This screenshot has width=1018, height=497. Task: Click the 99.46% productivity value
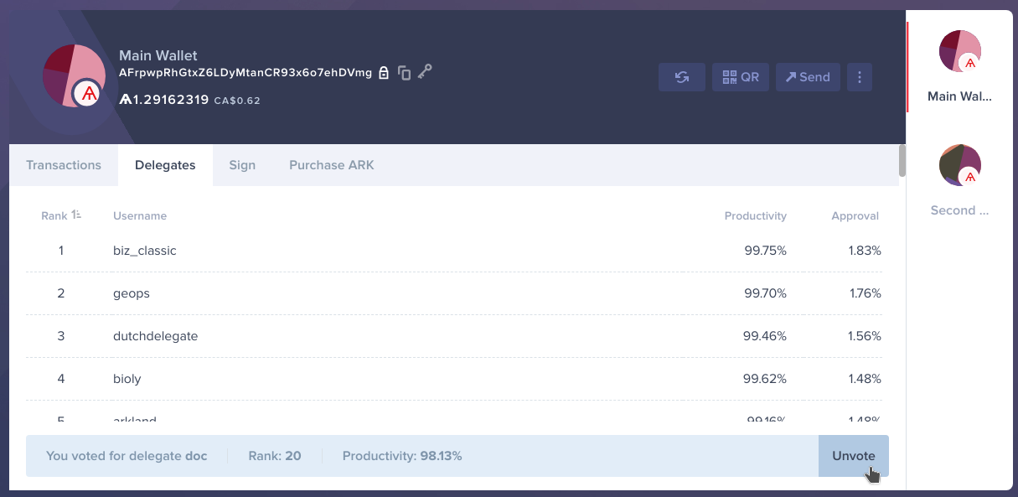click(x=765, y=336)
